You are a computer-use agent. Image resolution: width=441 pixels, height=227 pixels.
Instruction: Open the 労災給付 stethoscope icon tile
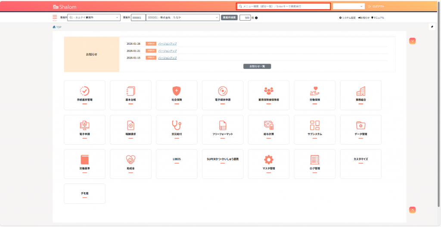(x=177, y=125)
